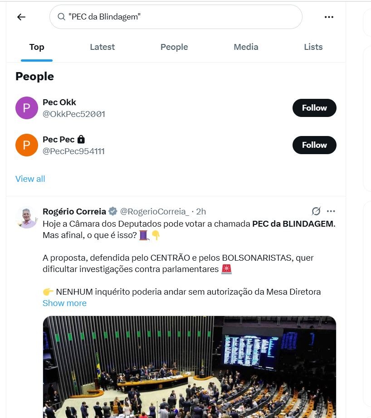Click Rogério Correia's verified badge
The image size is (371, 418).
click(113, 211)
